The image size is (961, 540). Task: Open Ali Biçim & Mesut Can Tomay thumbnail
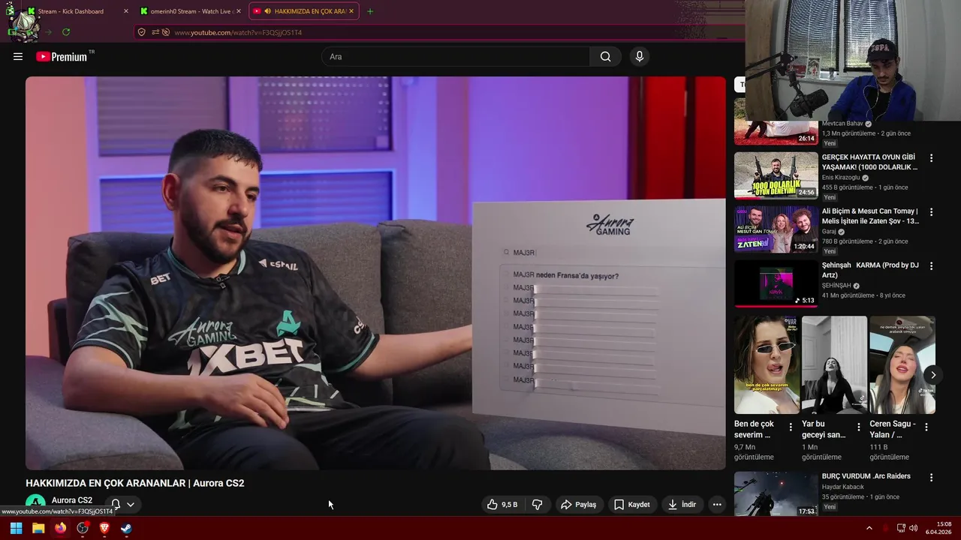(776, 229)
